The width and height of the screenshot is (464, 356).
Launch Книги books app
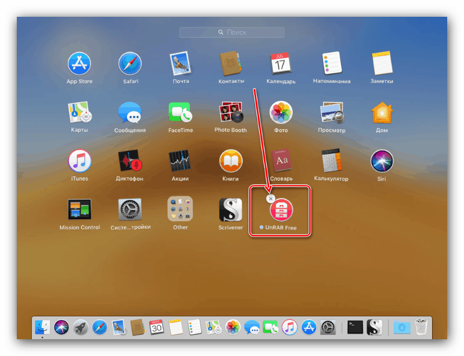[231, 161]
